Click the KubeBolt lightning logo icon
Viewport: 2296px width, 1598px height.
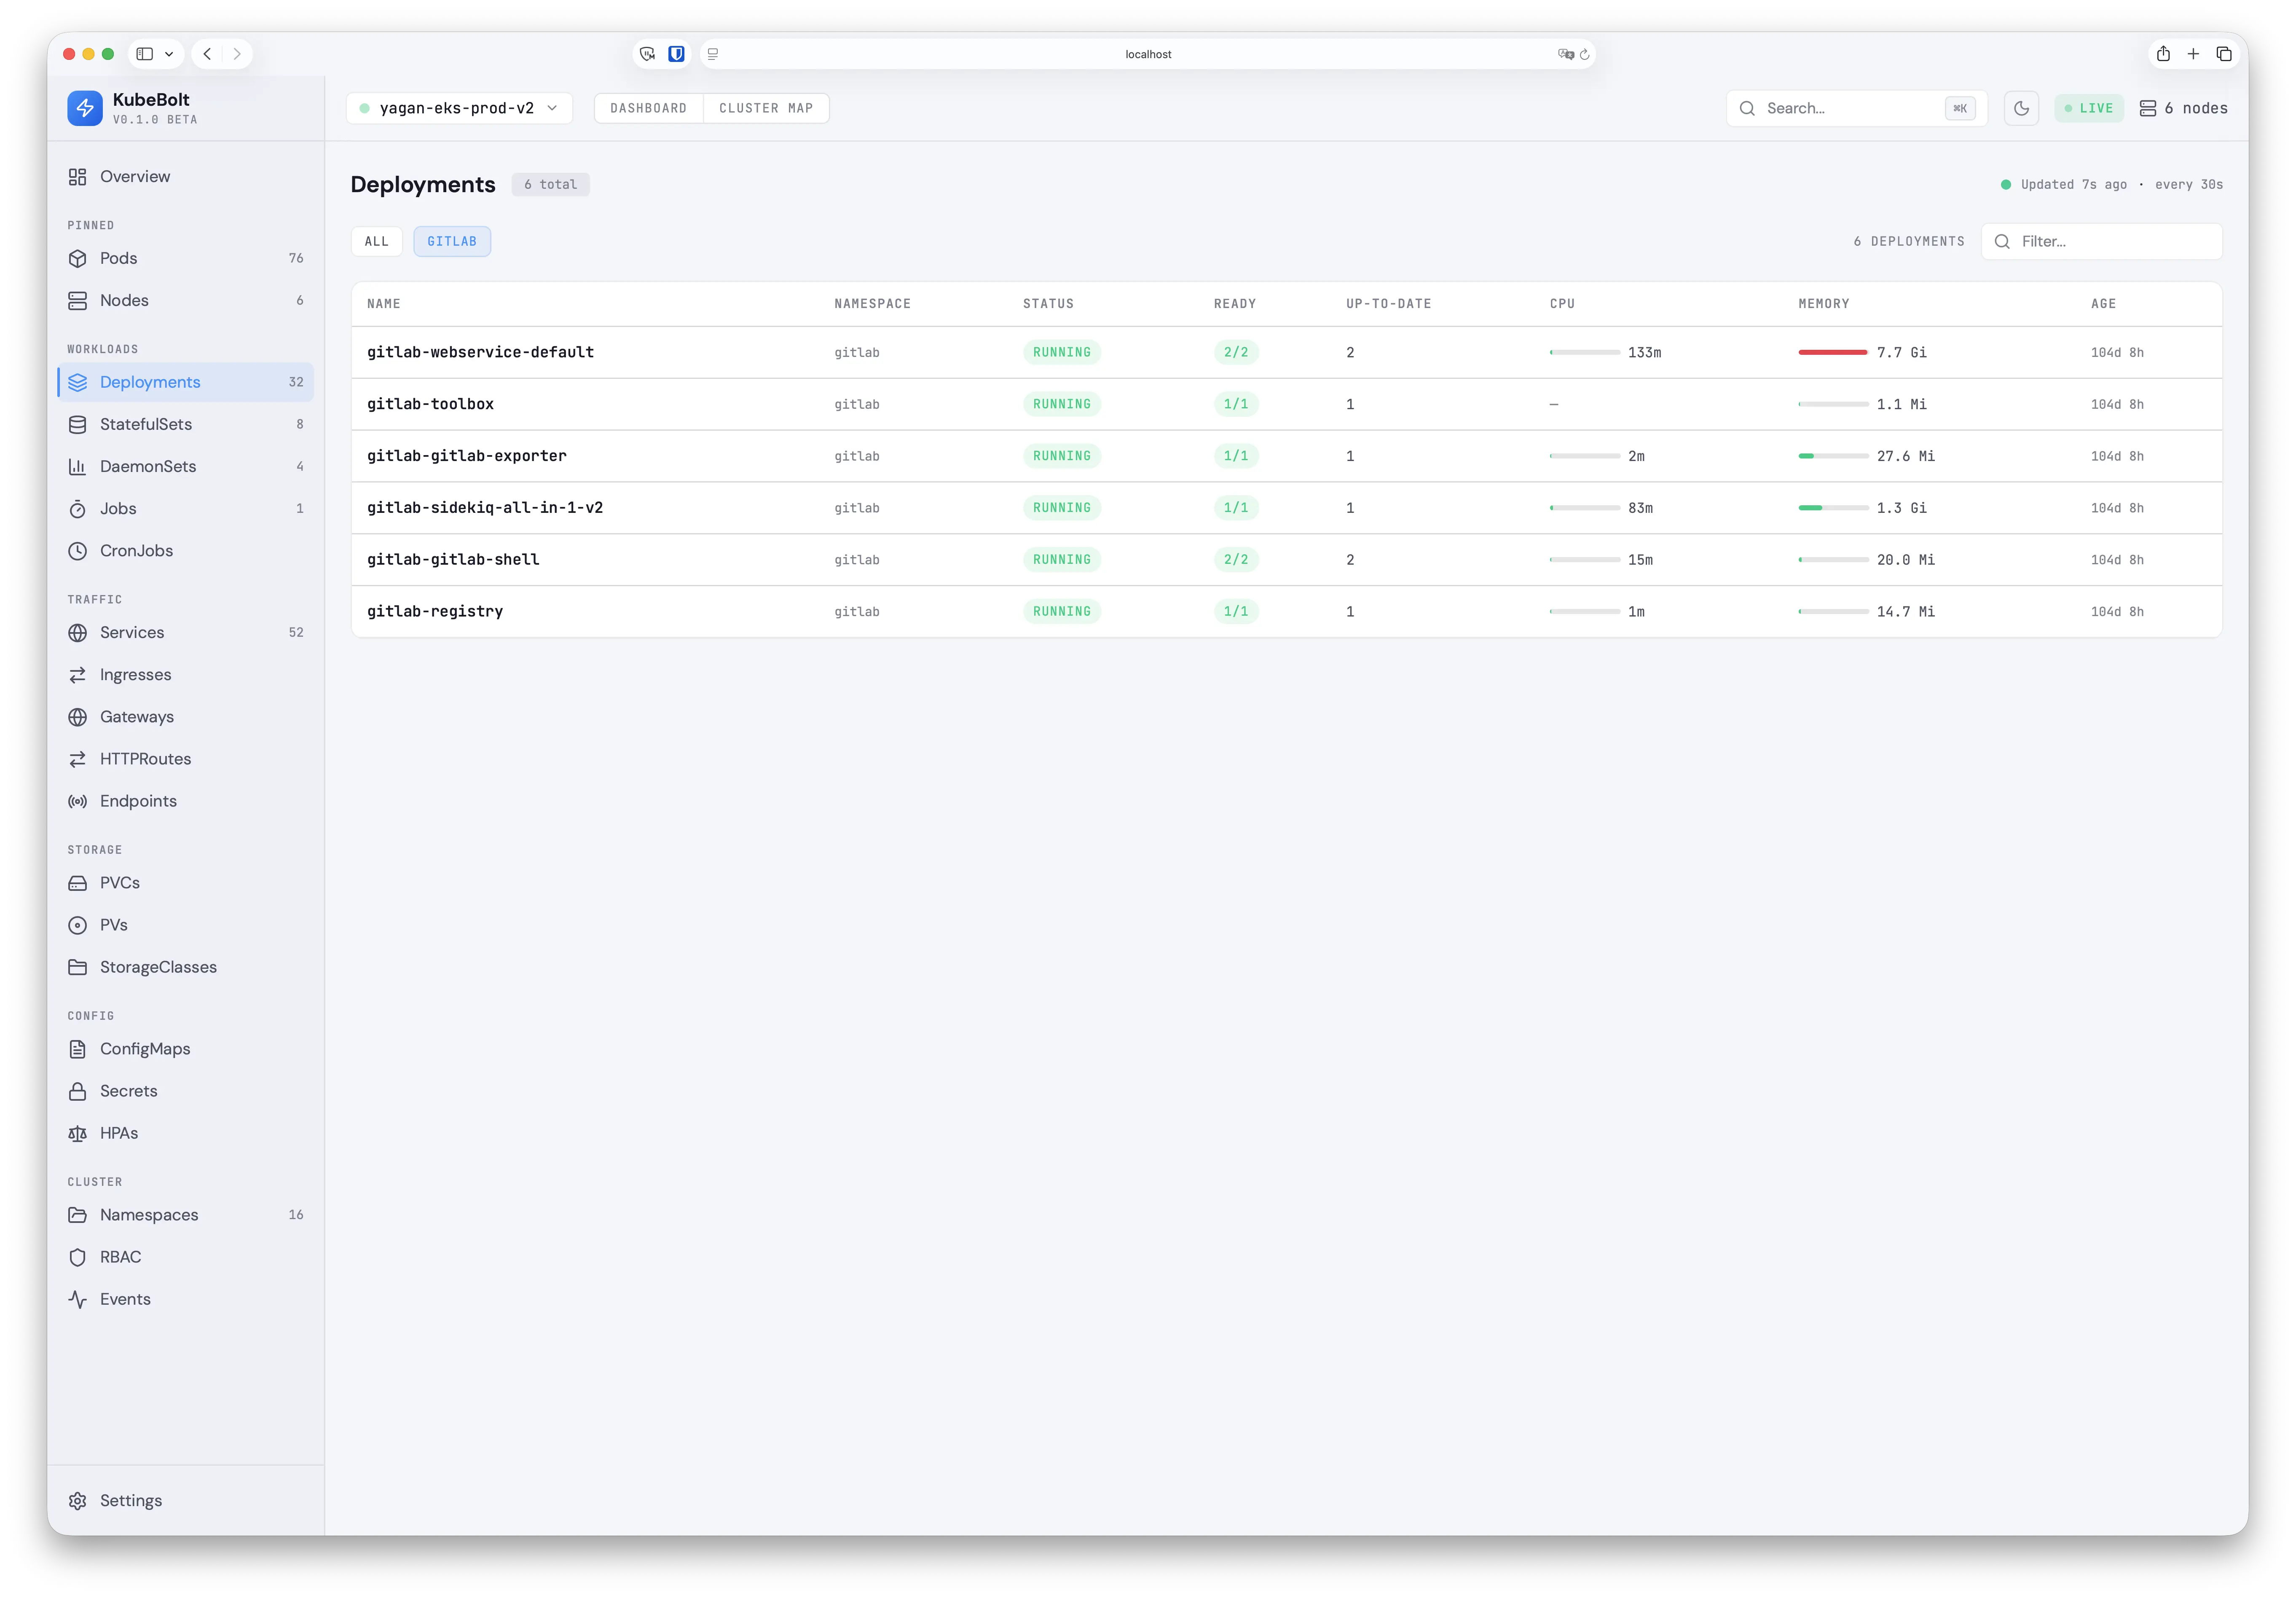(x=85, y=108)
